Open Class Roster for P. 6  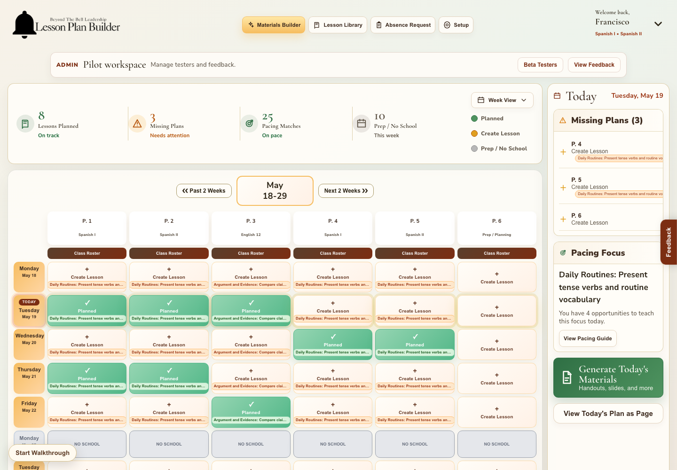coord(497,253)
